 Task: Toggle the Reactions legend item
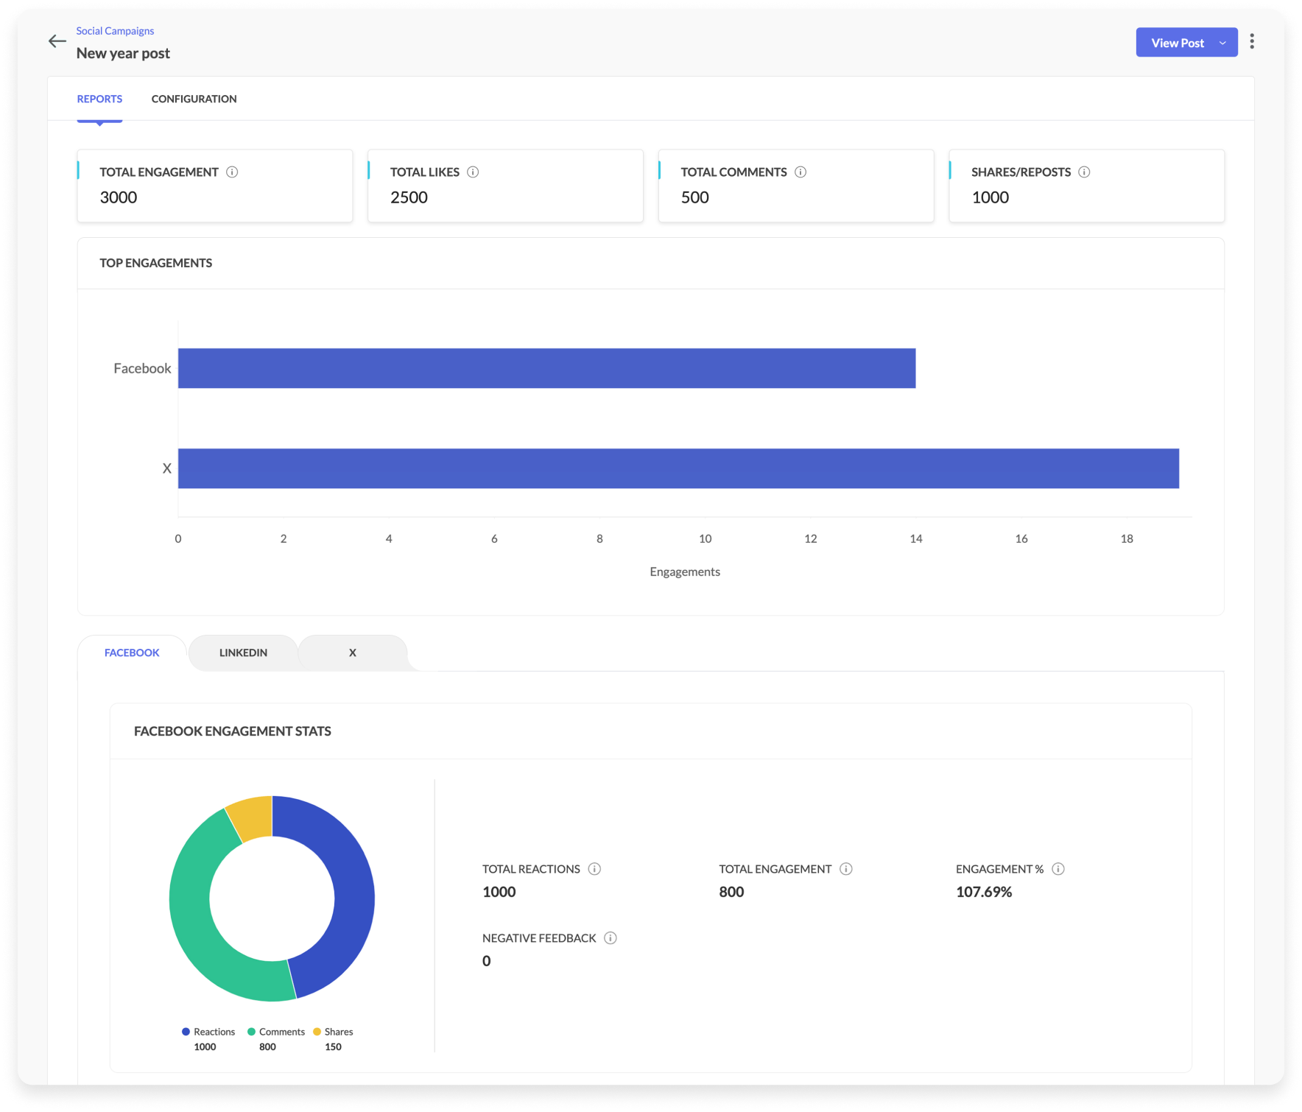click(208, 1032)
